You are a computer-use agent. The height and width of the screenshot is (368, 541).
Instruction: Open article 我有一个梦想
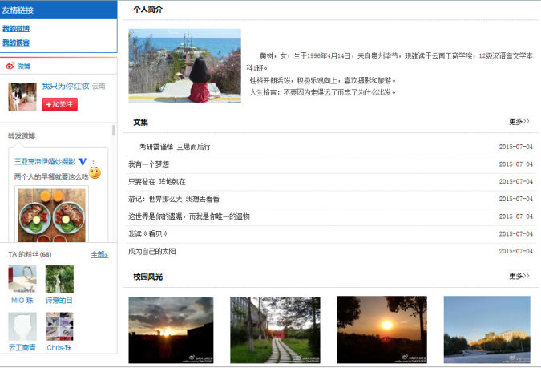pos(148,164)
